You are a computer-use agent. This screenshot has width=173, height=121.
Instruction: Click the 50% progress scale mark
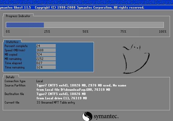(x=86, y=31)
